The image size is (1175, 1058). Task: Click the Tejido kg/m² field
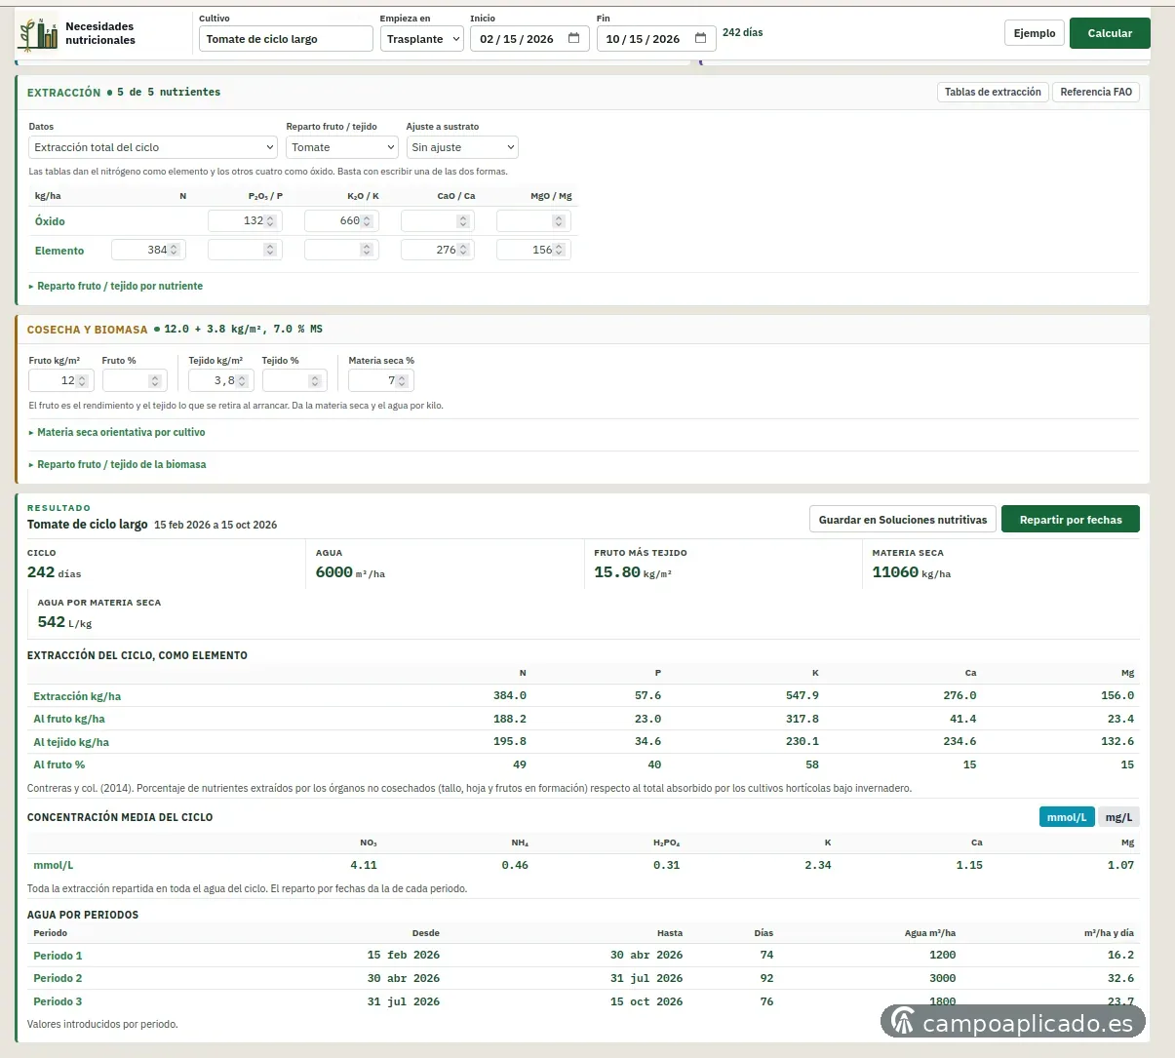point(221,380)
